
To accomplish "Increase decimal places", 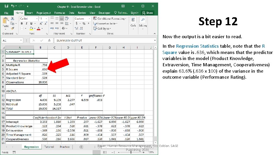I will coord(76,28).
